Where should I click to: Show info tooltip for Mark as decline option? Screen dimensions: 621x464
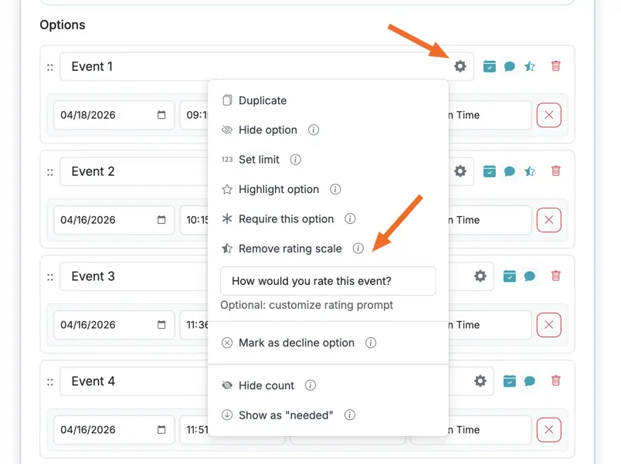pyautogui.click(x=371, y=343)
